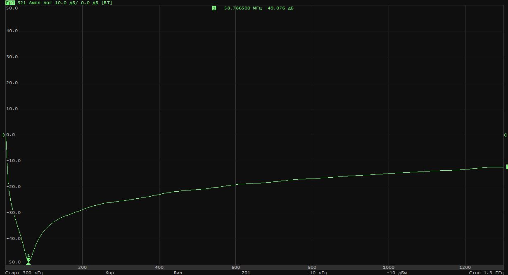The width and height of the screenshot is (508, 275).
Task: Click the right reference level triangle
Action: (505, 135)
